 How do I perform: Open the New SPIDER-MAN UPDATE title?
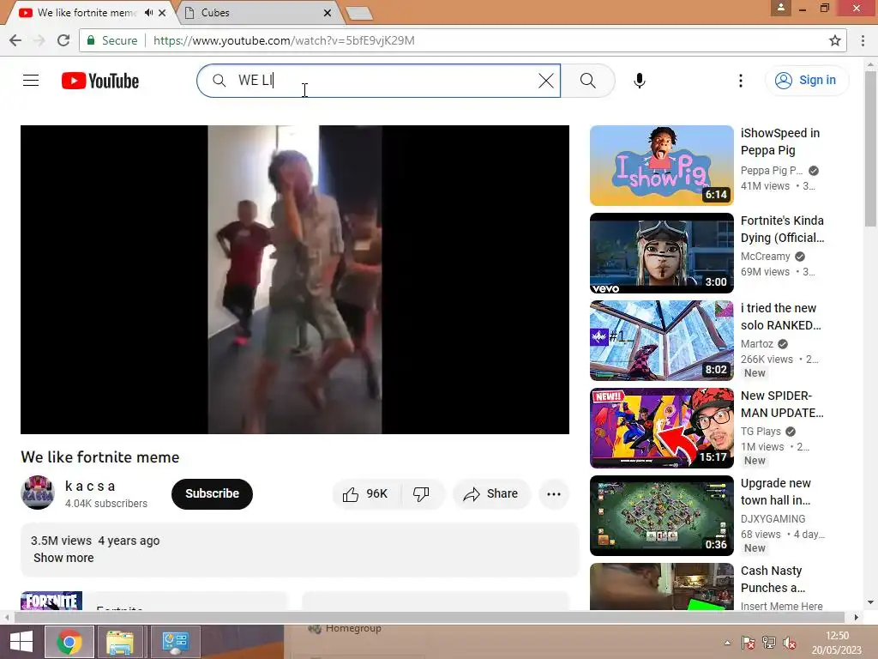tap(782, 404)
